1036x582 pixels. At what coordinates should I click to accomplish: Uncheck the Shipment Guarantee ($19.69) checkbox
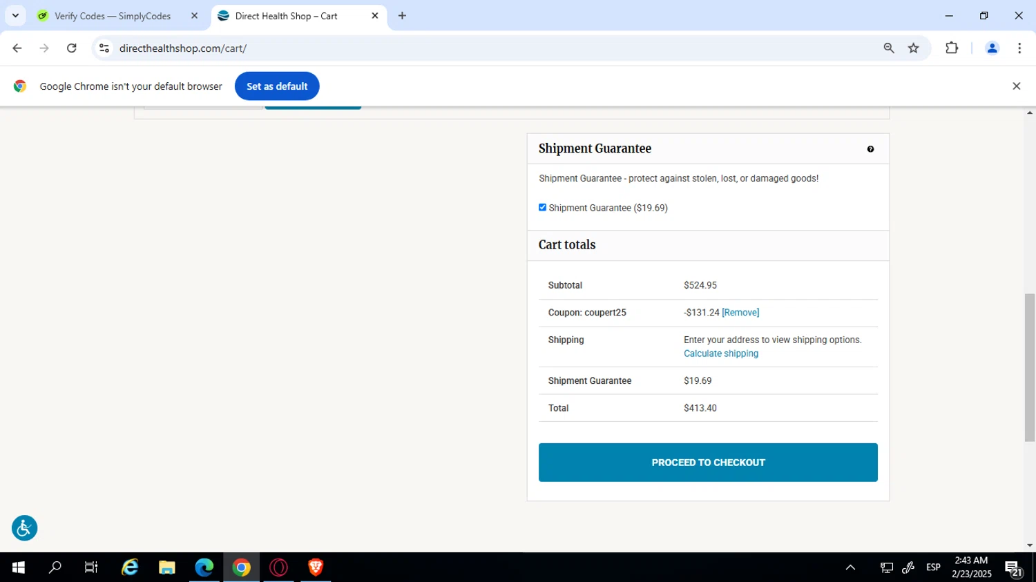click(542, 207)
